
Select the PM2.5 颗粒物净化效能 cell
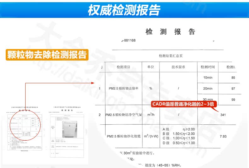124,136
